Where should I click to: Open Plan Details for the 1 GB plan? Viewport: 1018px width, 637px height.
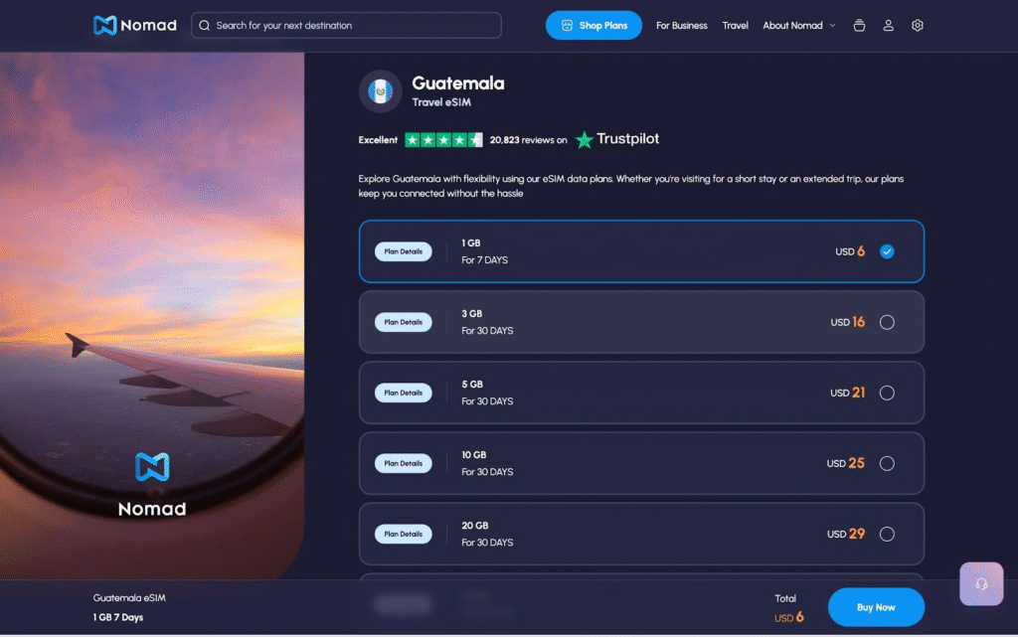coord(404,251)
